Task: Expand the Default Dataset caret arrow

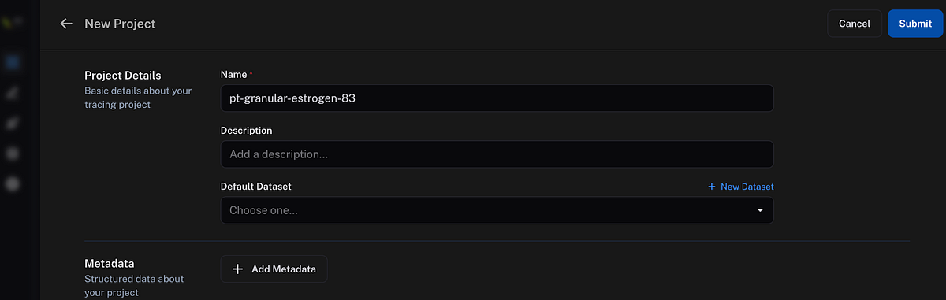Action: click(760, 211)
